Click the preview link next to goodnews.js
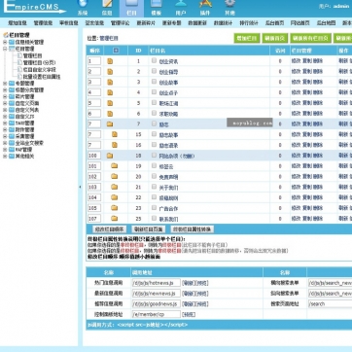The image size is (352, 352). (202, 304)
